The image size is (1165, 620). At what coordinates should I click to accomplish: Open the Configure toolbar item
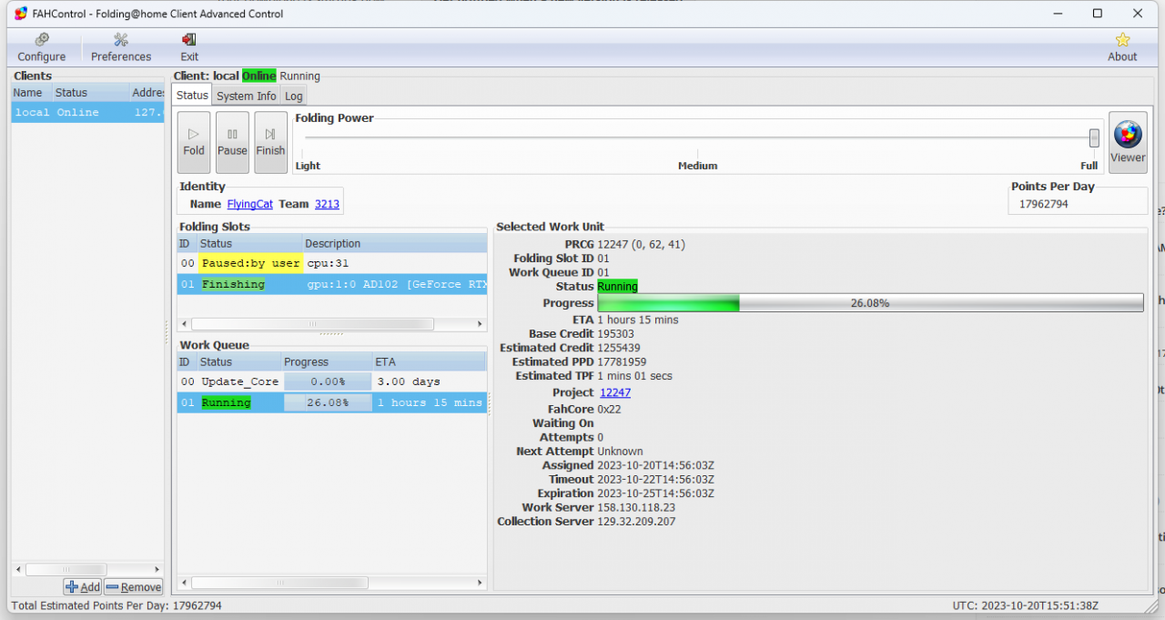42,47
